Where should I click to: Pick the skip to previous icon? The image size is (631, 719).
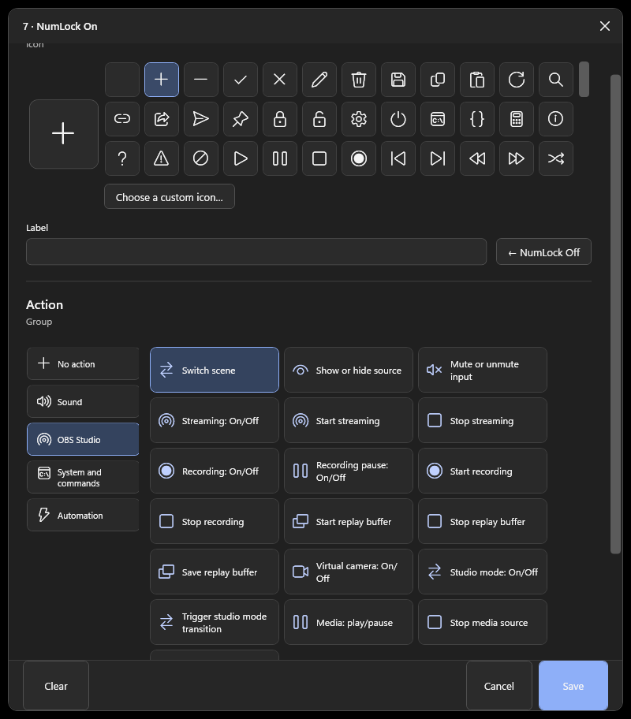398,158
